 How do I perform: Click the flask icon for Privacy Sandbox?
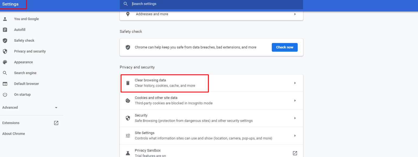pos(128,153)
